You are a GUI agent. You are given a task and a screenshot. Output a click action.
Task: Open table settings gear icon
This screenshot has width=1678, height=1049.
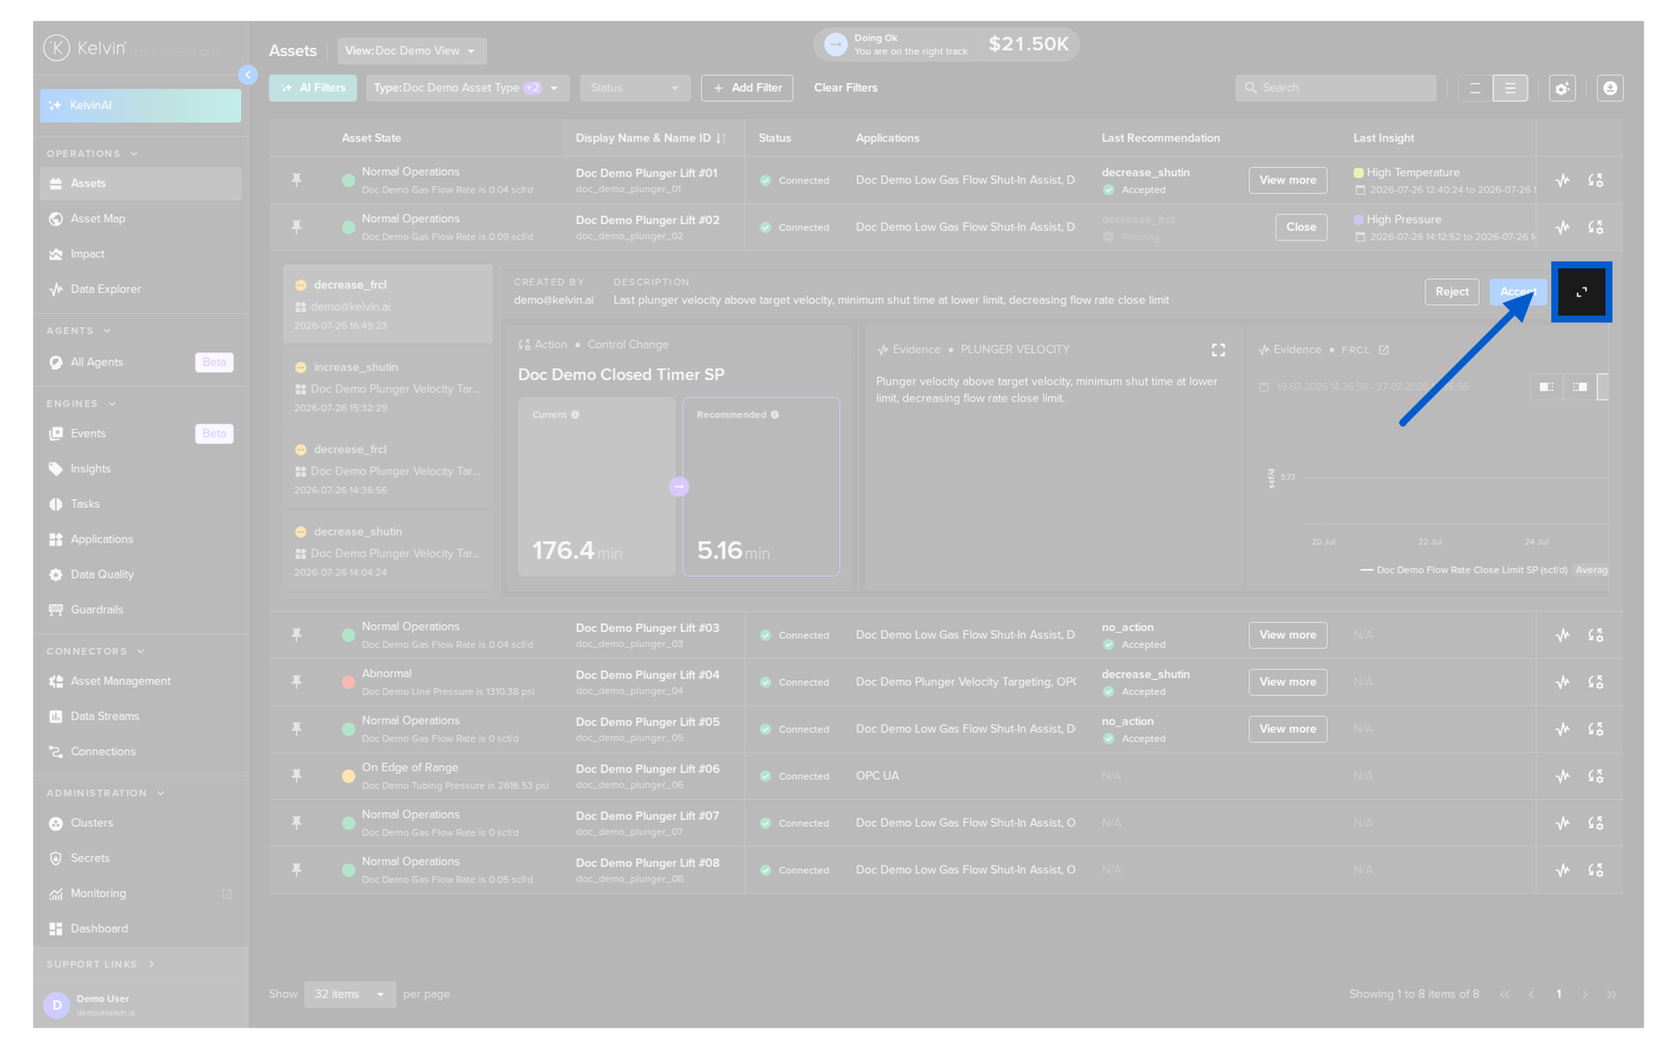point(1563,88)
